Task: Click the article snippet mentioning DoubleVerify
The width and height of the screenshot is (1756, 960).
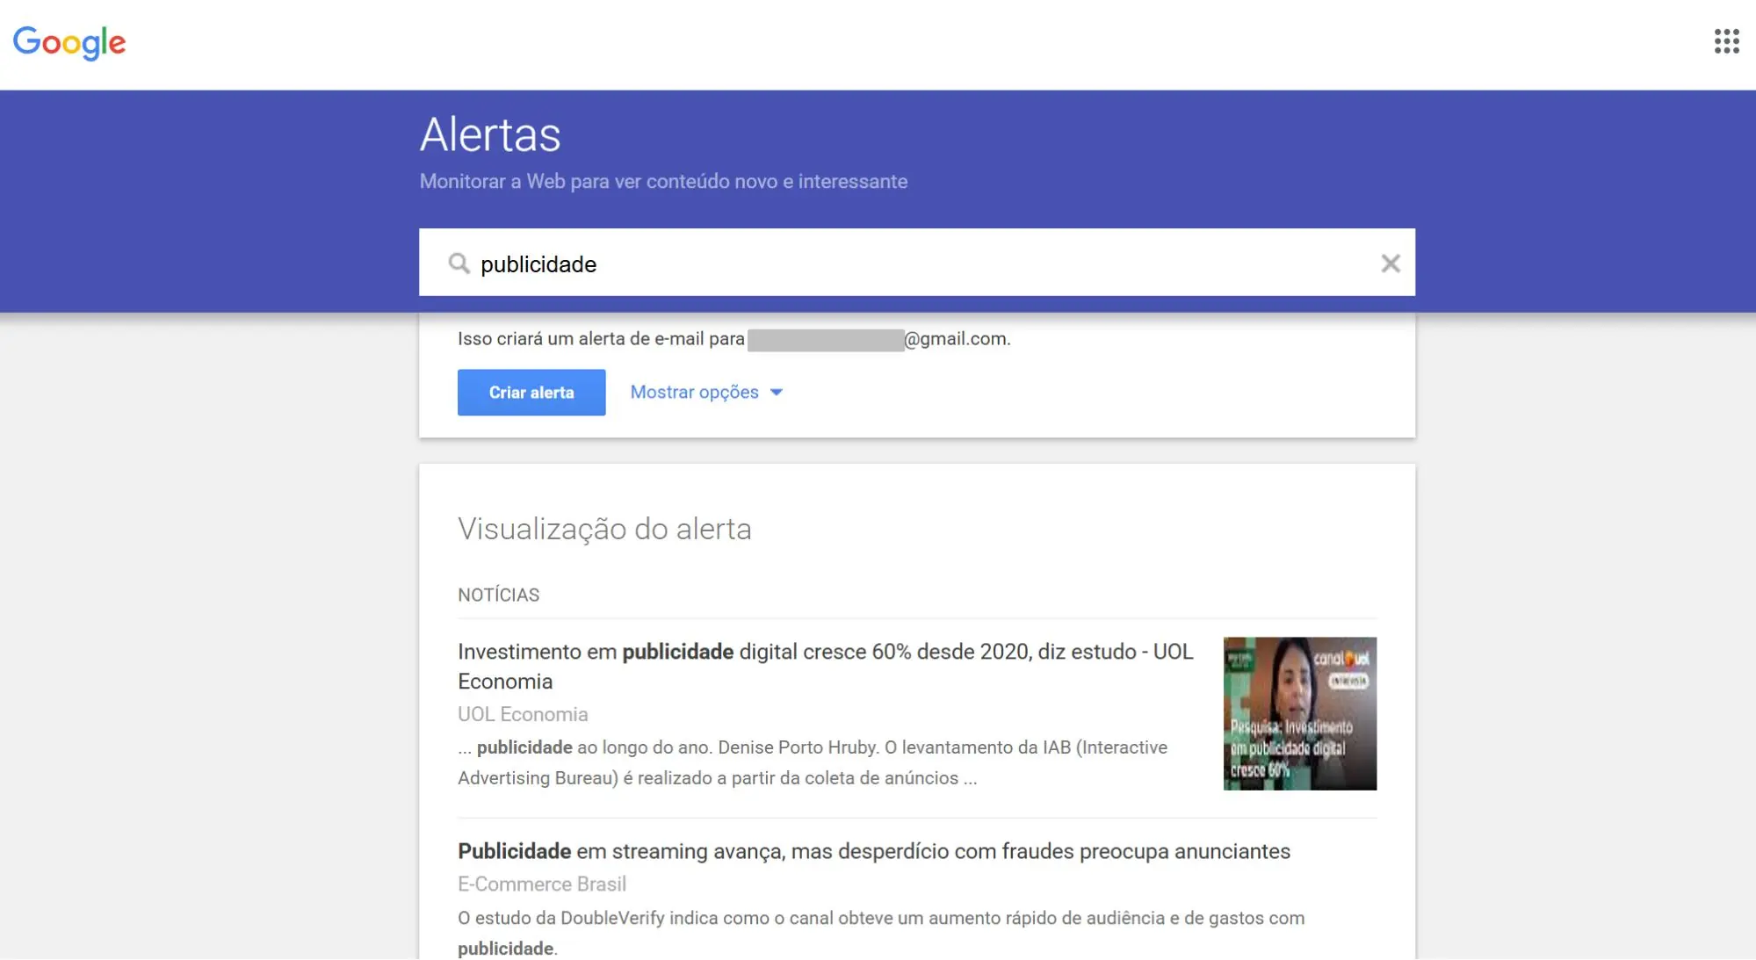Action: (878, 919)
